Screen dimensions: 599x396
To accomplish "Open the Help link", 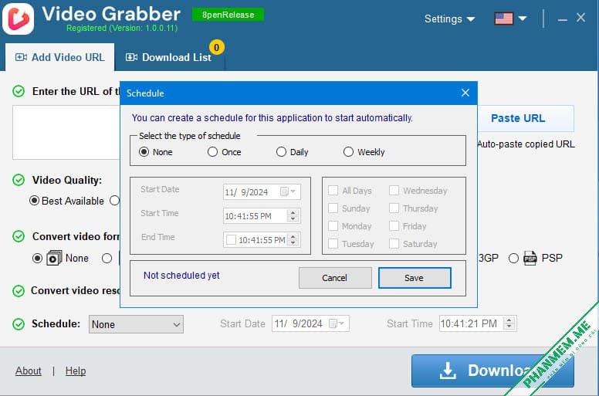I will (75, 371).
